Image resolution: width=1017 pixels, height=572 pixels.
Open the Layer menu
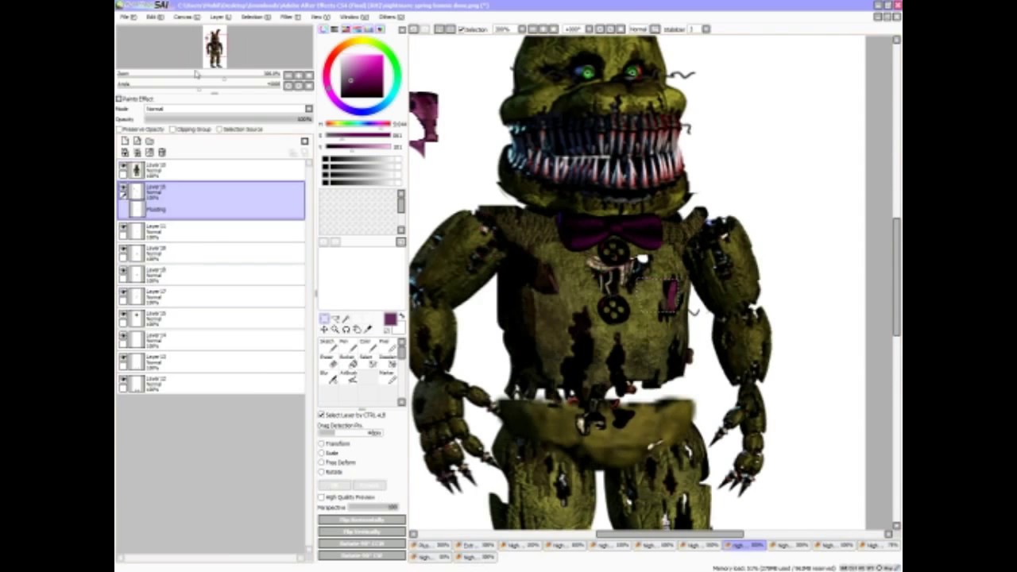pos(220,17)
